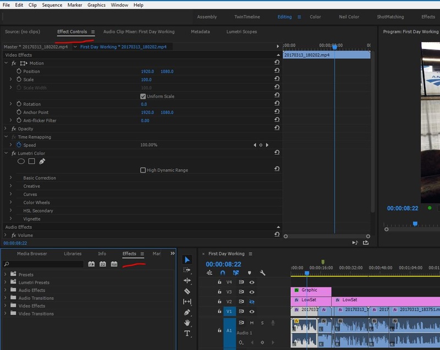The height and width of the screenshot is (350, 440).
Task: Open the timeline wrench settings icon
Action: pyautogui.click(x=263, y=273)
